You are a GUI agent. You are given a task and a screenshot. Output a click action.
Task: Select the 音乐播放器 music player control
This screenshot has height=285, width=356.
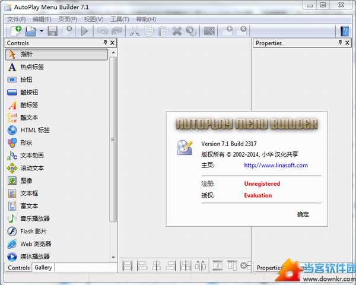(x=56, y=218)
